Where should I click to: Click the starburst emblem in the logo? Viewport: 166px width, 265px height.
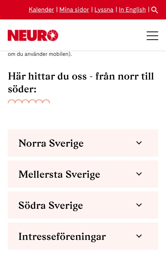[x=53, y=35]
